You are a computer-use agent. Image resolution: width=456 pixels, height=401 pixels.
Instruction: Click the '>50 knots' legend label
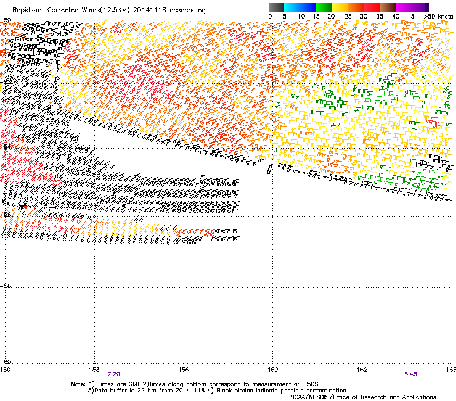tap(439, 17)
